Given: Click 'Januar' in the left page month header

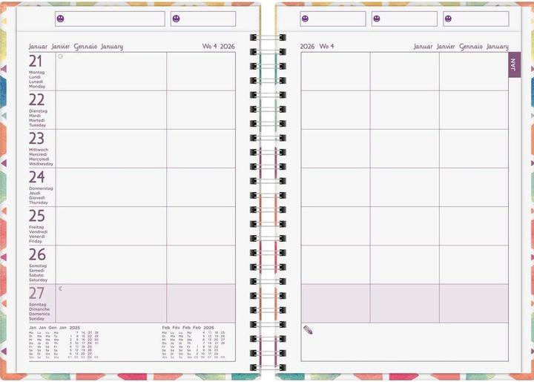Looking at the screenshot, I should coord(38,46).
